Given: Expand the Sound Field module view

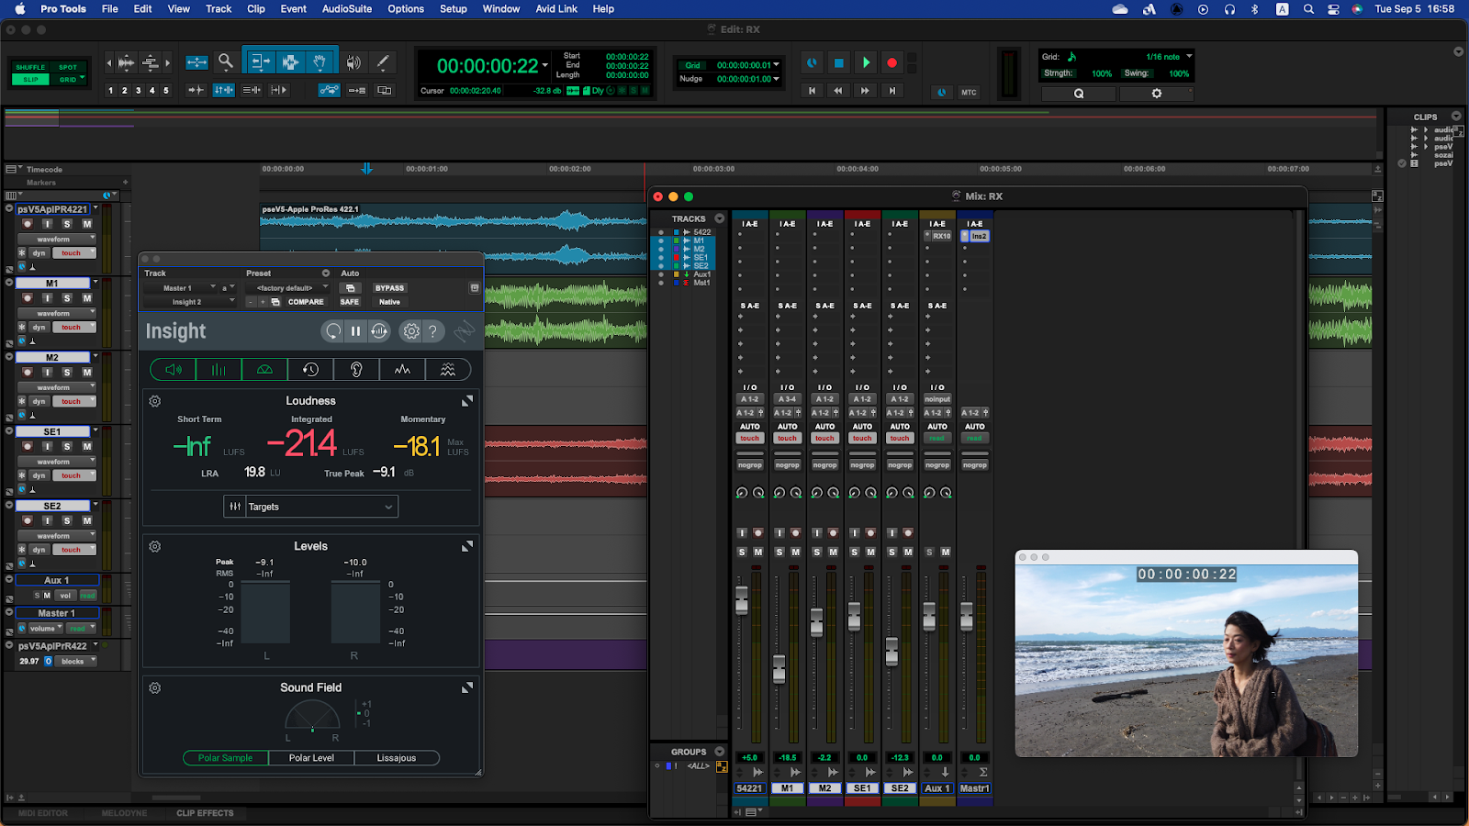Looking at the screenshot, I should (x=467, y=687).
